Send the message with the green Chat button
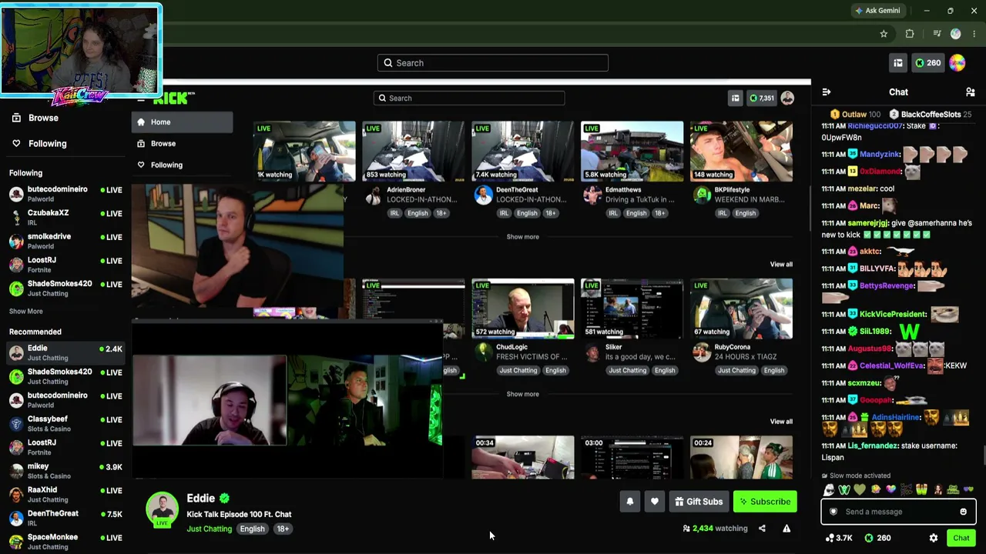 click(x=961, y=538)
